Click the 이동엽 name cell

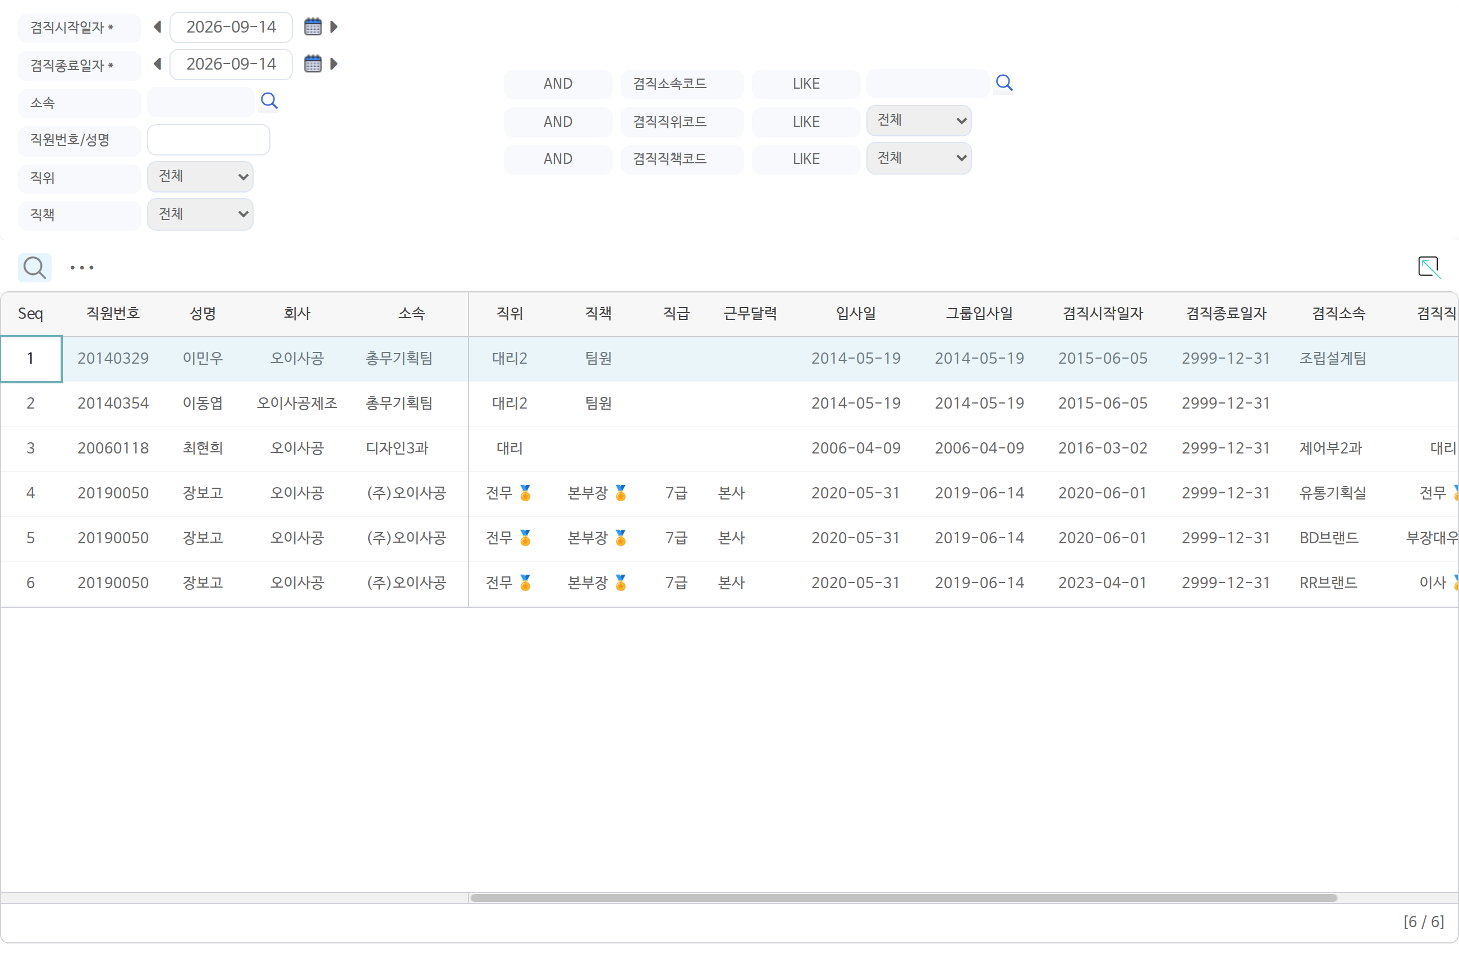(x=203, y=403)
